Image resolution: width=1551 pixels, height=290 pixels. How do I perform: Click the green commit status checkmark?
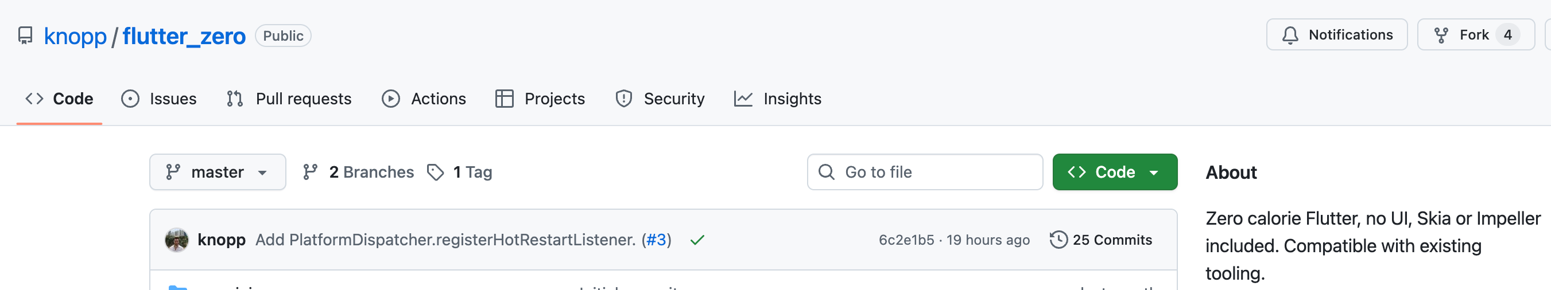coord(697,240)
